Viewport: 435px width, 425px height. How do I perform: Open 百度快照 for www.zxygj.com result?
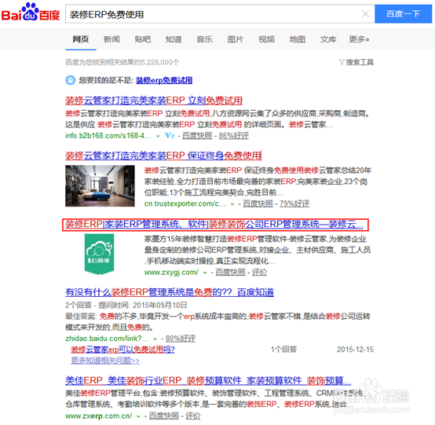[x=230, y=273]
